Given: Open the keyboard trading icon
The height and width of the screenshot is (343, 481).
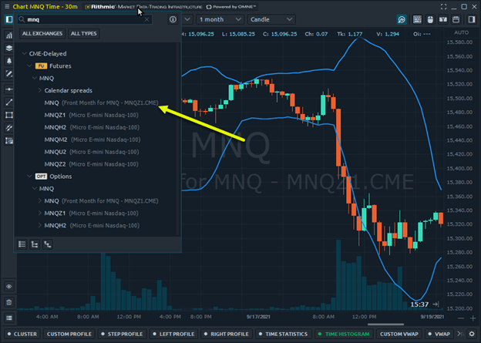Looking at the screenshot, I should (x=417, y=19).
